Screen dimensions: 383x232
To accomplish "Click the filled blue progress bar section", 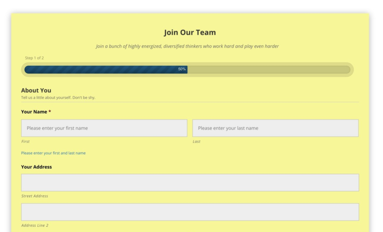I will pos(101,69).
